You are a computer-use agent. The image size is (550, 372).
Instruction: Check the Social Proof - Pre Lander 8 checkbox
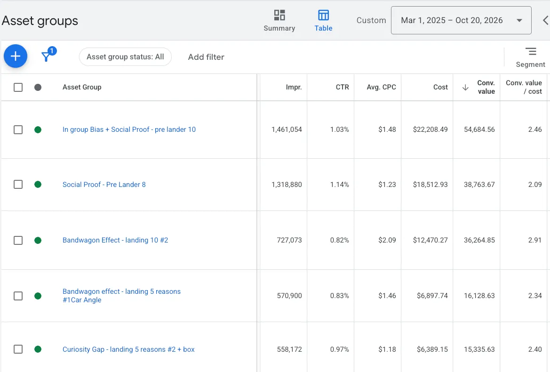[18, 185]
